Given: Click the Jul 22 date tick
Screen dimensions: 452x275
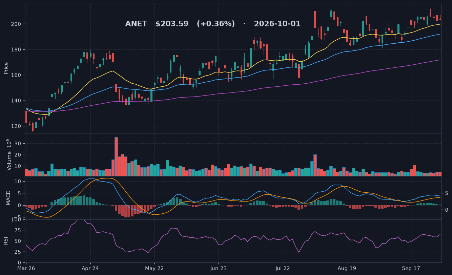Looking at the screenshot, I should click(x=283, y=268).
